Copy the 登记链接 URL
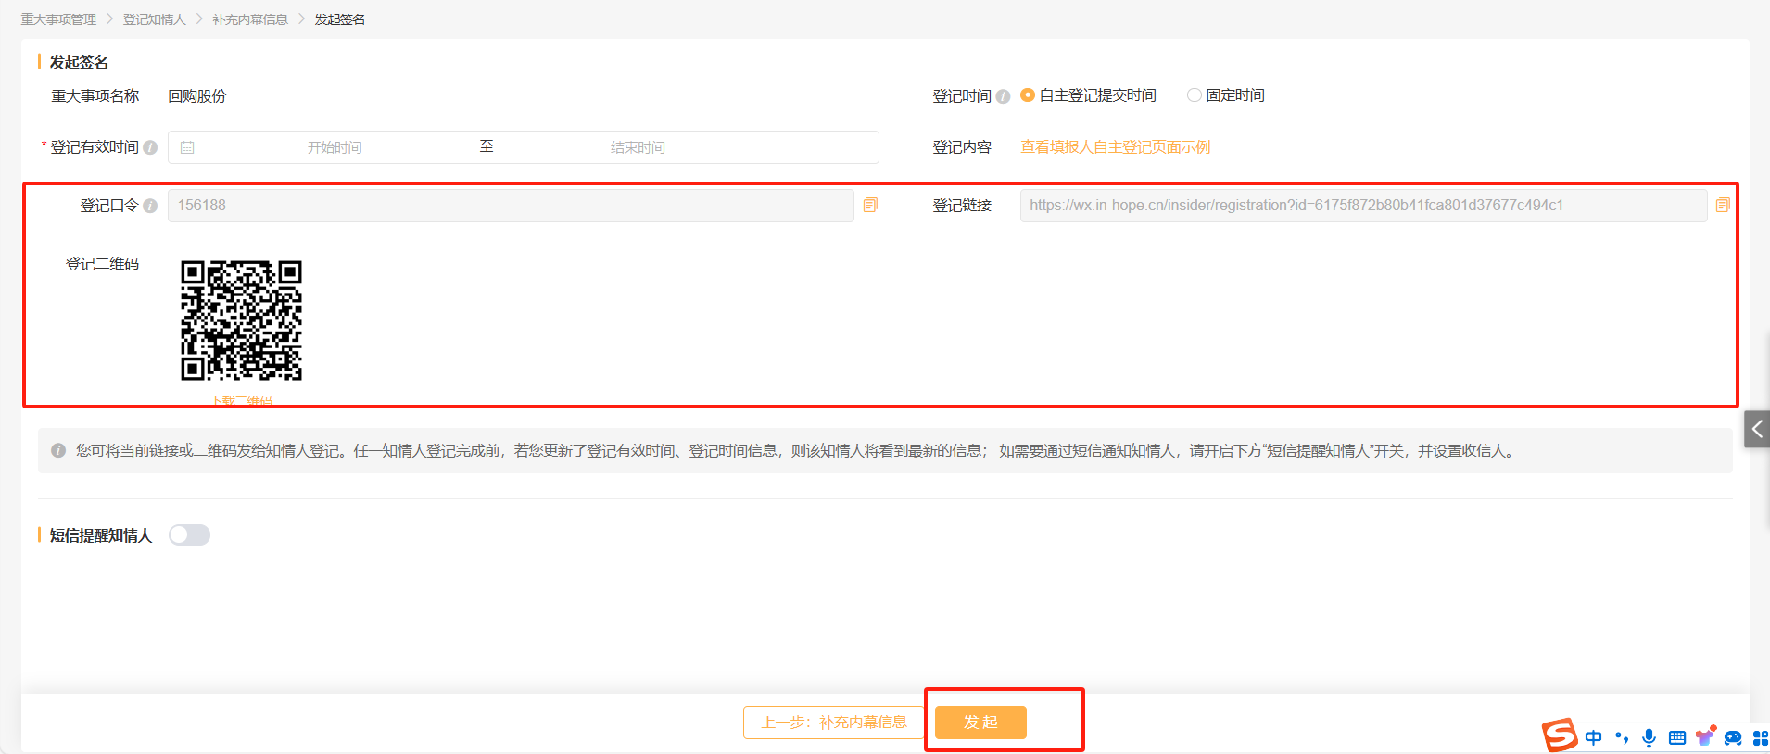 (1722, 205)
